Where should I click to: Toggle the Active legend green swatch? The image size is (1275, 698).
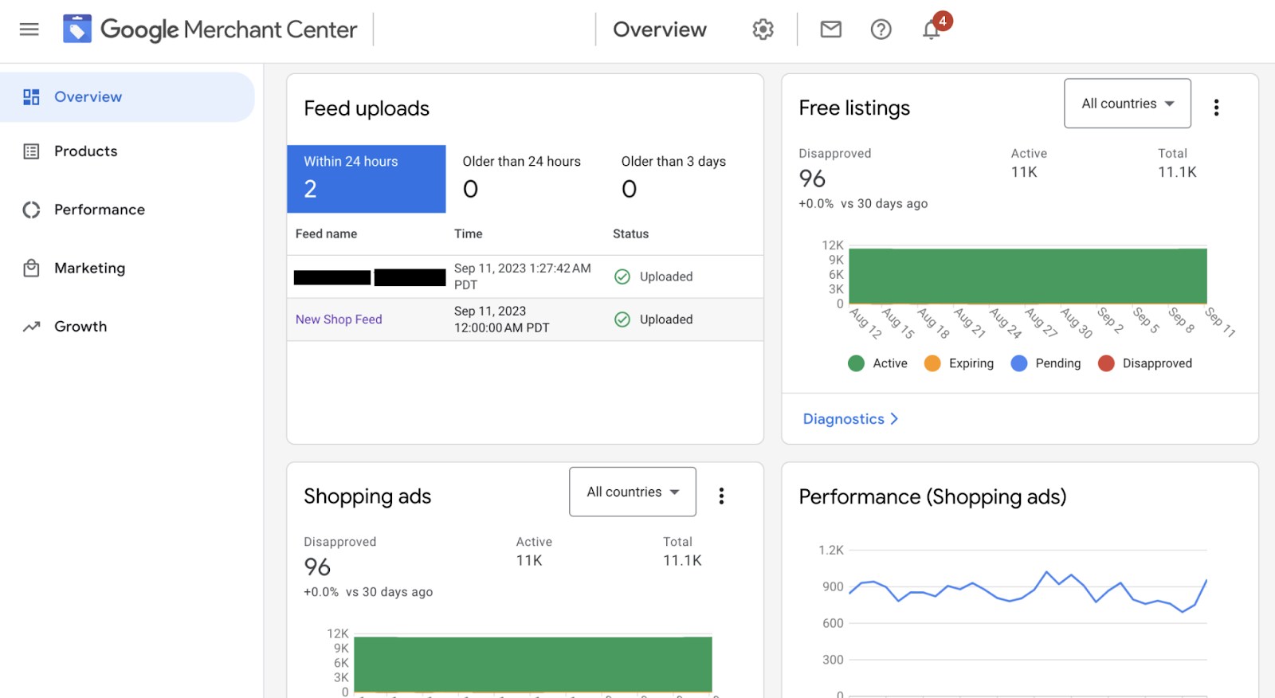(x=857, y=363)
